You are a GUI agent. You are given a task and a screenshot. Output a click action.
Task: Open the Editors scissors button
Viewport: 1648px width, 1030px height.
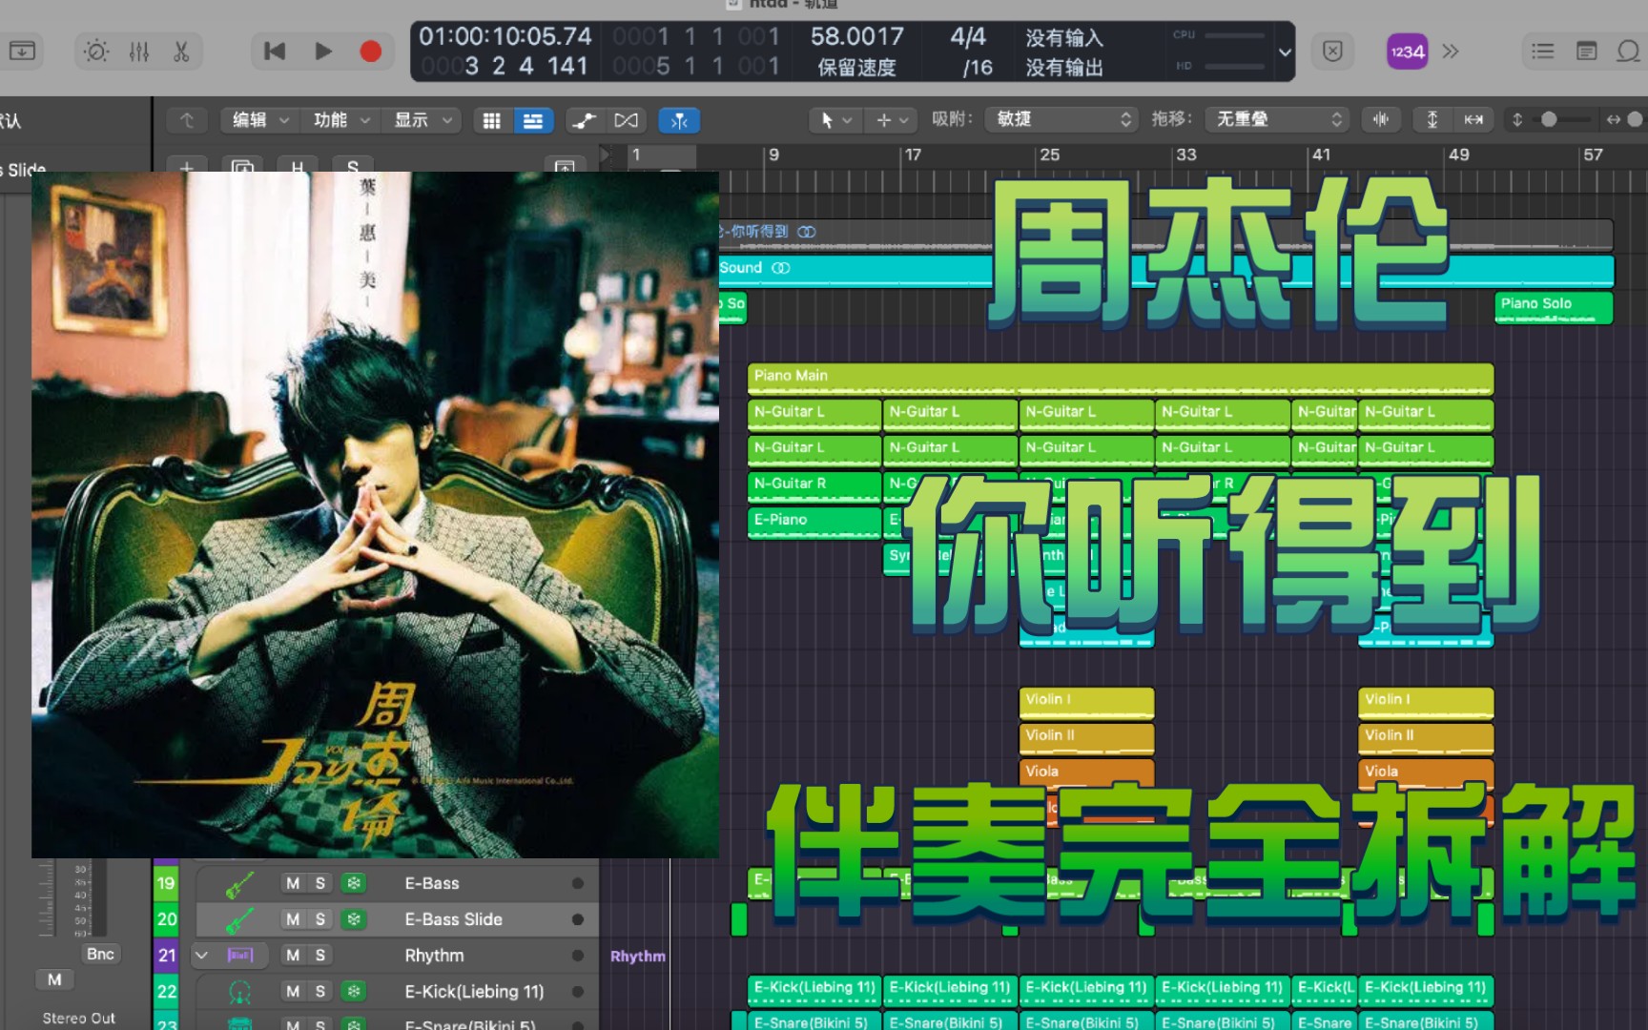pos(181,51)
